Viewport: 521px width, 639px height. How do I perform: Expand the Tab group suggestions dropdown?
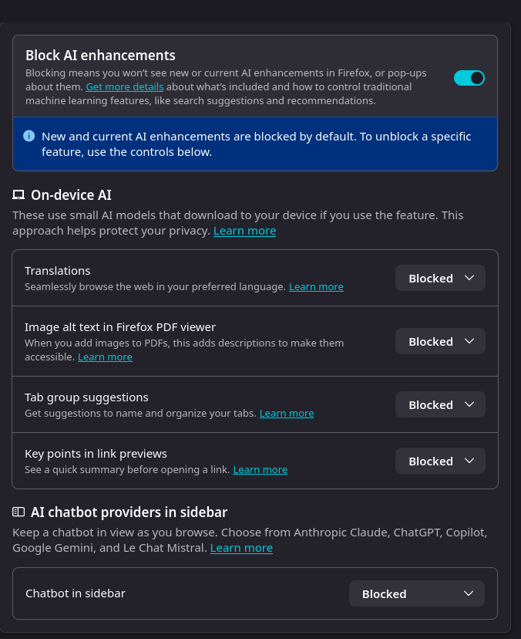click(440, 405)
